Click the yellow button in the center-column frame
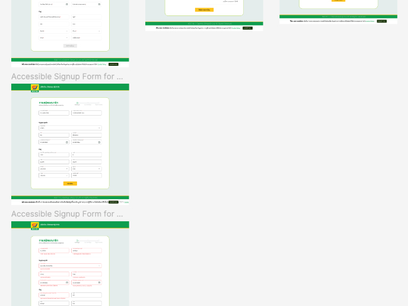408x306 pixels. coord(204,10)
